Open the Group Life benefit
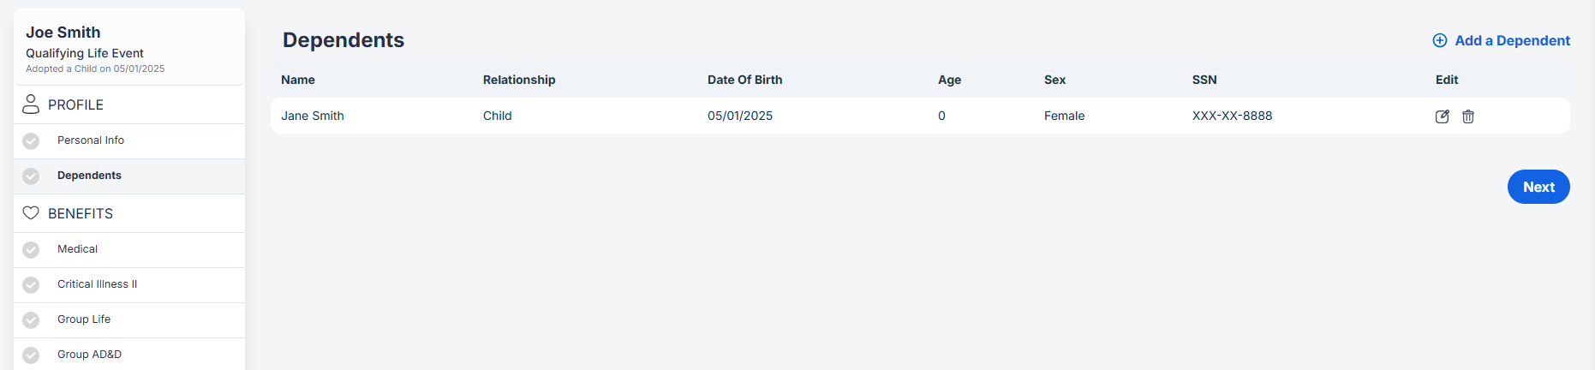The height and width of the screenshot is (370, 1595). pos(129,319)
